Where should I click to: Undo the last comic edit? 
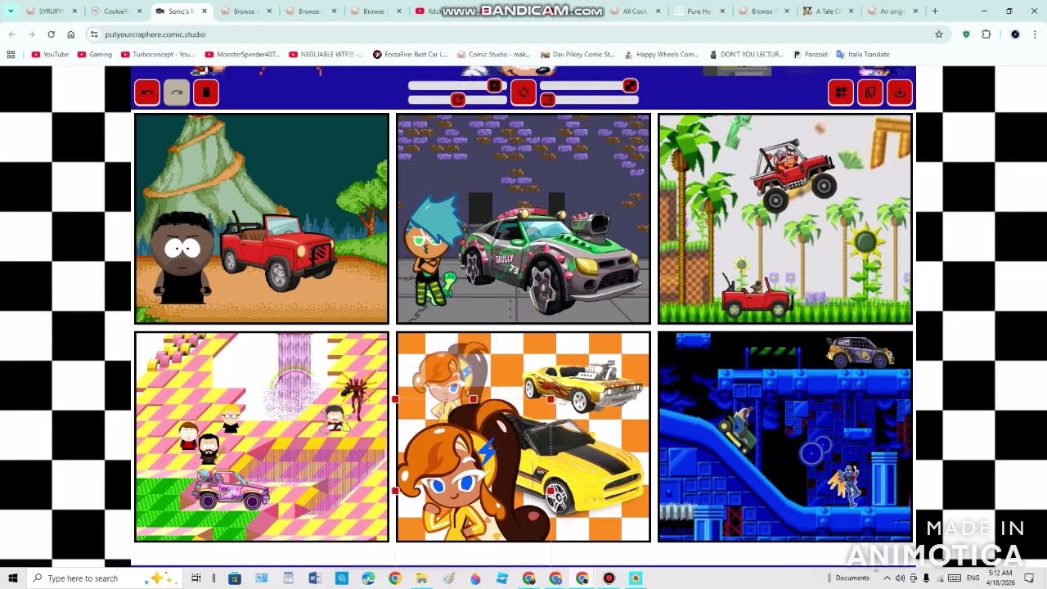(x=147, y=92)
